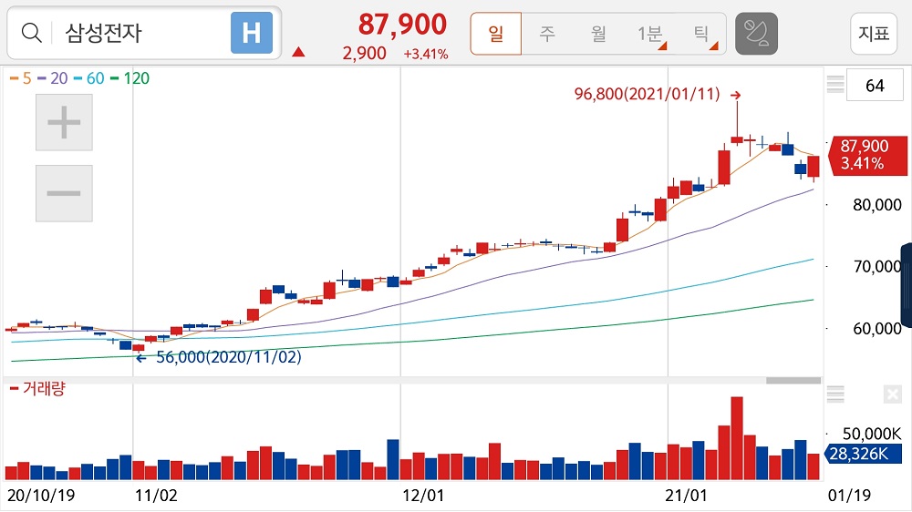
Task: Select the 60-day moving average legend
Action: (x=89, y=78)
